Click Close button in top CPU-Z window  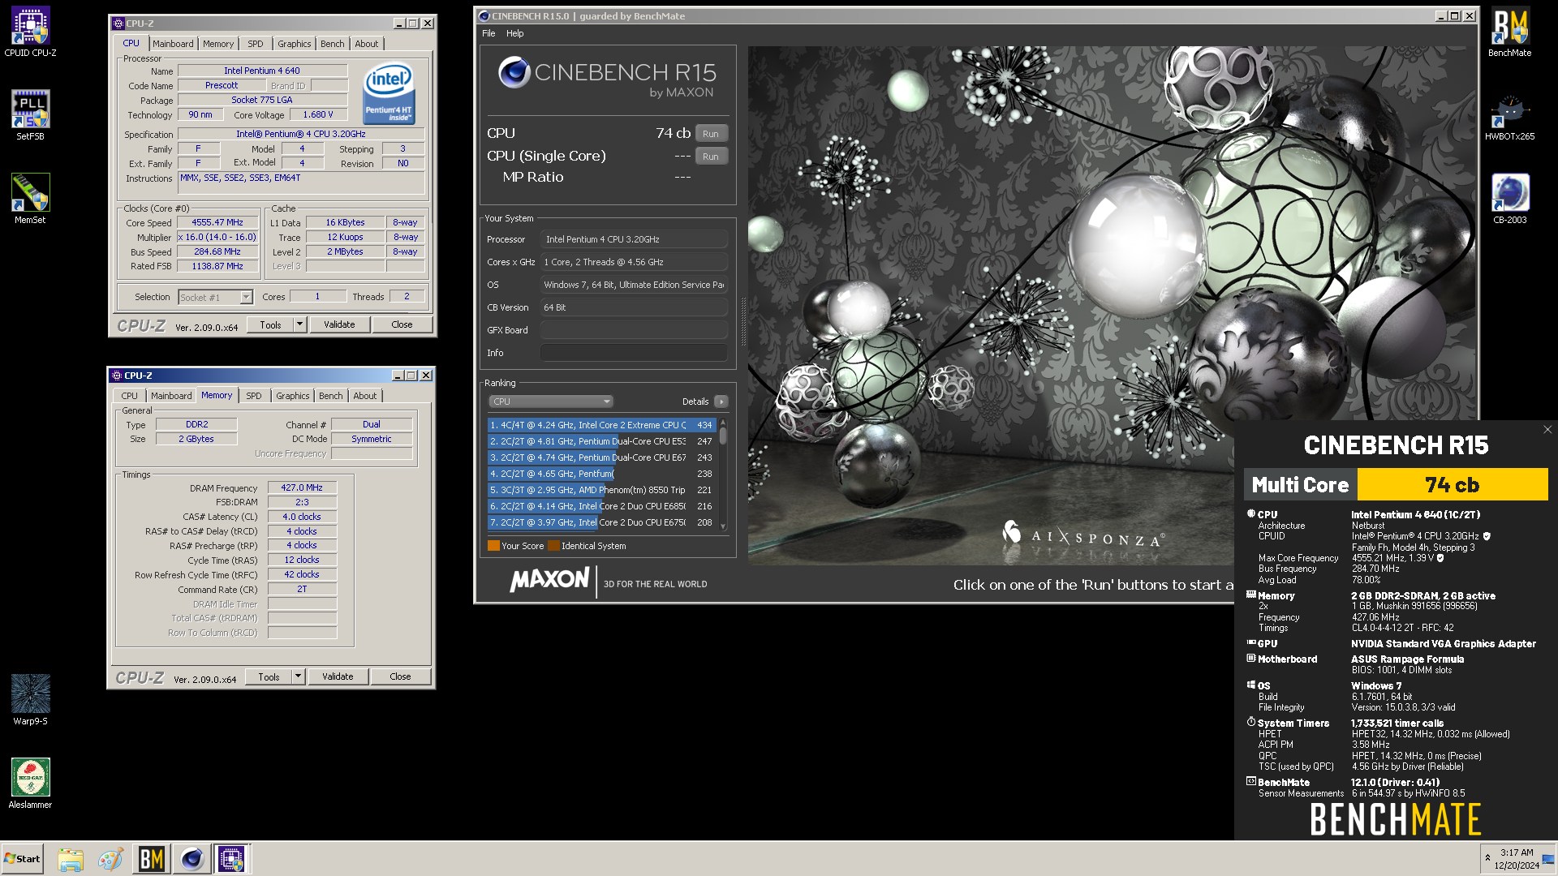click(x=402, y=325)
